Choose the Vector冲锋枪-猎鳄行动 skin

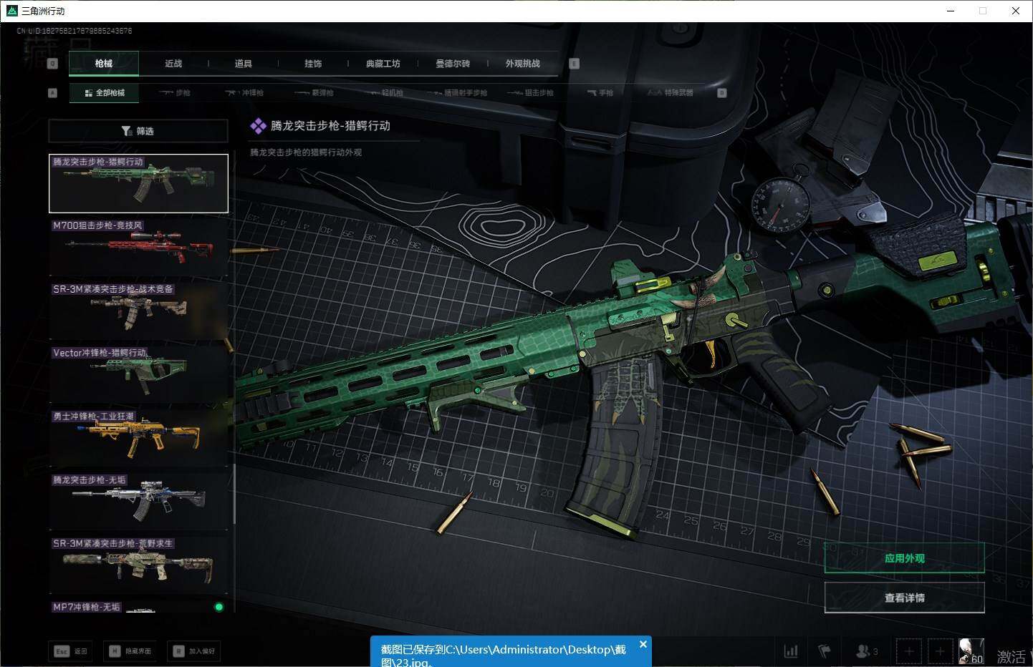(138, 374)
